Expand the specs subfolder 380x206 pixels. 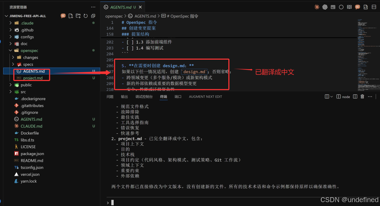pyautogui.click(x=13, y=64)
